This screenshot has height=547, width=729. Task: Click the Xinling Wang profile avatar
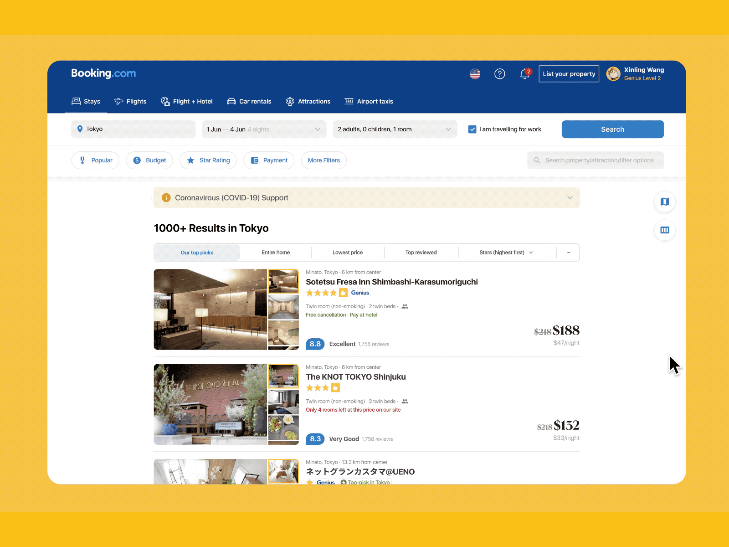(613, 74)
